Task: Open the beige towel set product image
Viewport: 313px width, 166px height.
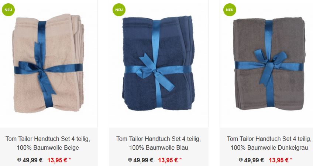Action: click(48, 63)
